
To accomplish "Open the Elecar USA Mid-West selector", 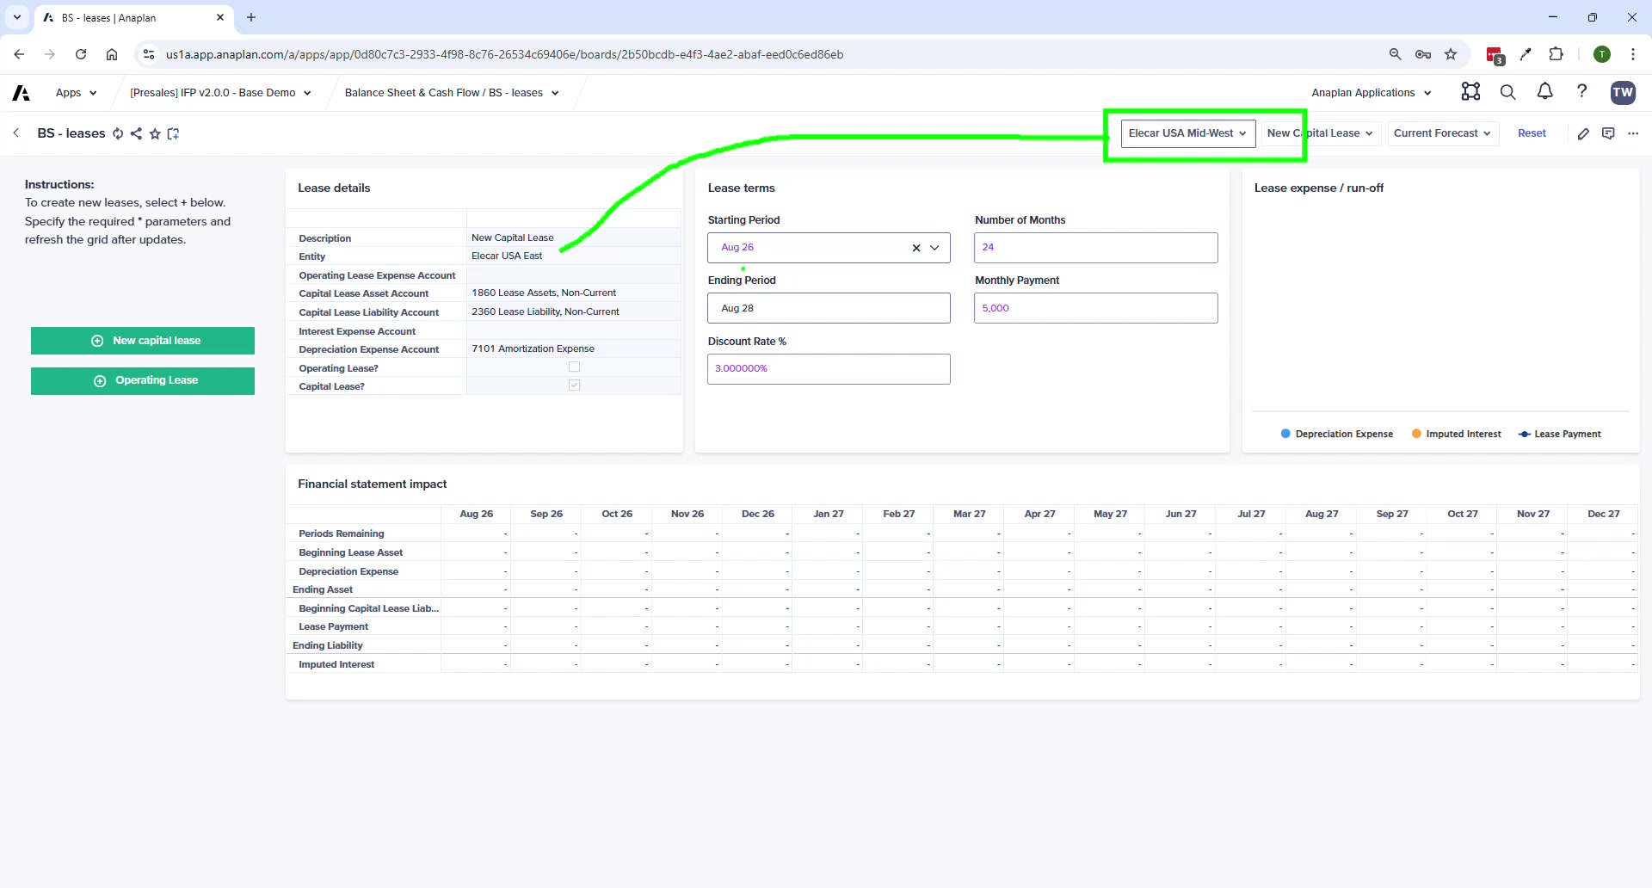I will click(1187, 133).
